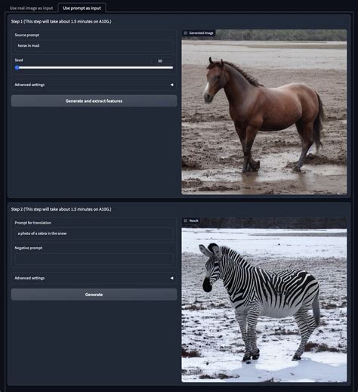Select the 'Use prompt as input' tab
The height and width of the screenshot is (392, 358).
point(82,8)
